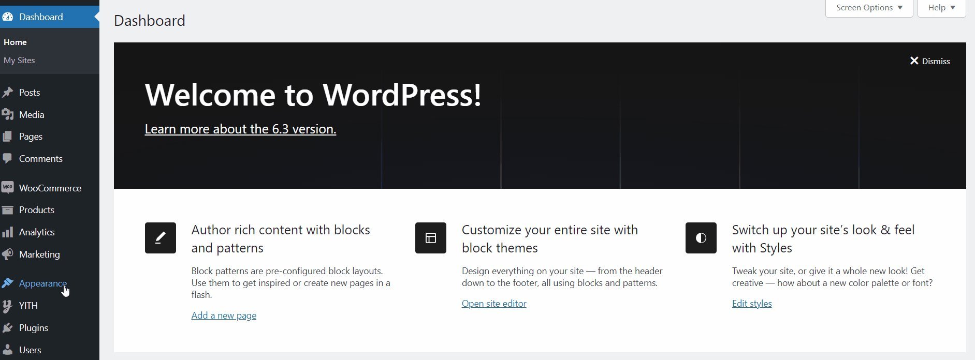Open the Appearance menu
975x360 pixels.
tap(50, 283)
